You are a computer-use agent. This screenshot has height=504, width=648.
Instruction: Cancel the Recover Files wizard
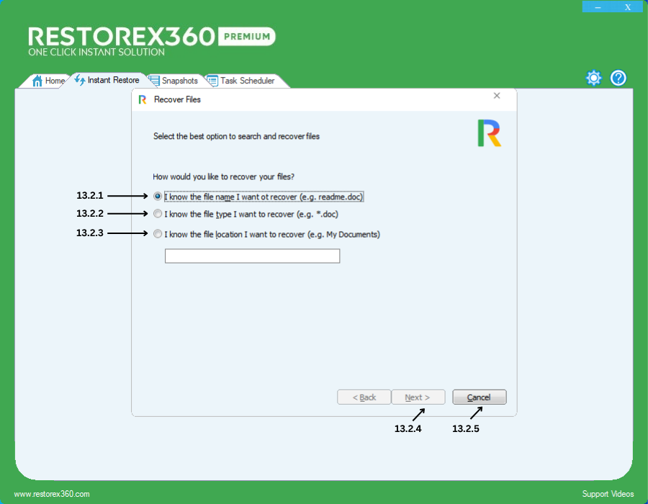479,397
